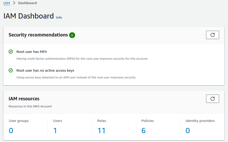Screen dimensions: 228x142
Task: Select the Dashboard breadcrumb text
Action: [x=27, y=3]
